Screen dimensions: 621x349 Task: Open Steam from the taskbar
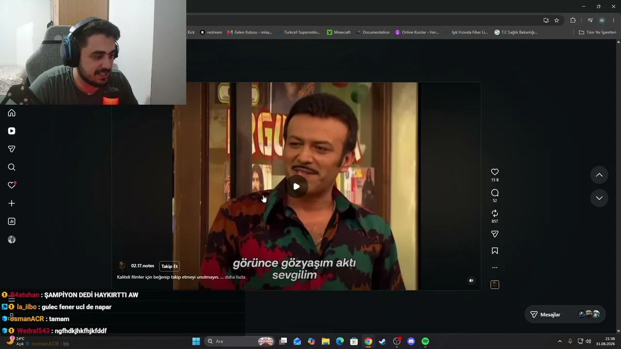click(x=382, y=341)
